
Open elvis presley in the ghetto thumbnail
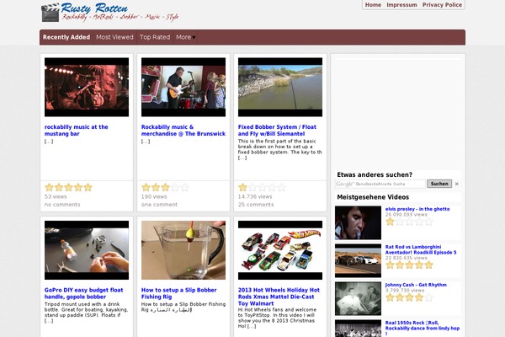[358, 222]
